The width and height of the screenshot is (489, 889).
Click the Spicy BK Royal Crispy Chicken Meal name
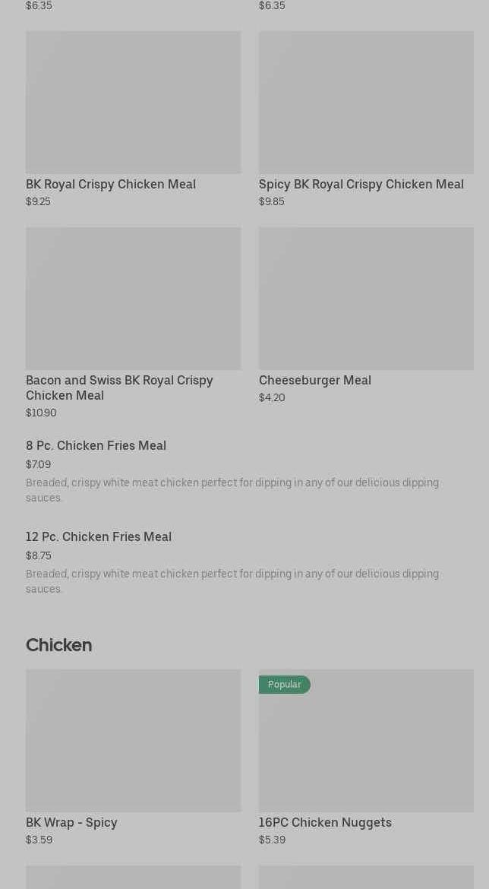pos(361,184)
